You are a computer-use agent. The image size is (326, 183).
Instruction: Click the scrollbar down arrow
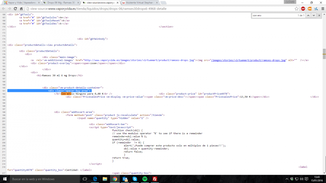tap(324, 173)
